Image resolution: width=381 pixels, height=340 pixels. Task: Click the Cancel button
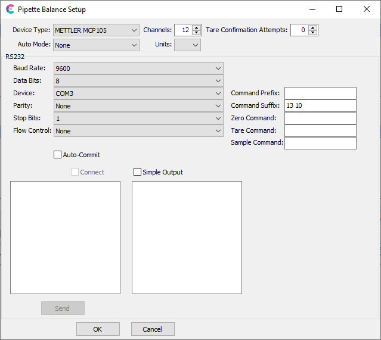[x=152, y=329]
